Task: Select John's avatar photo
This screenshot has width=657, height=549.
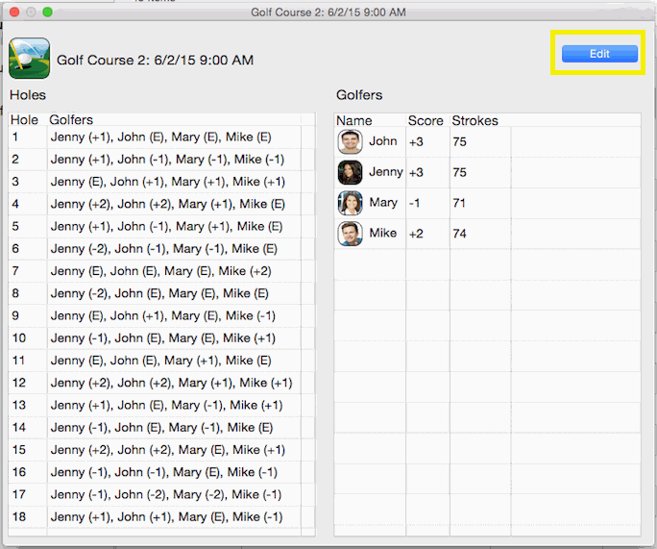Action: [x=350, y=141]
